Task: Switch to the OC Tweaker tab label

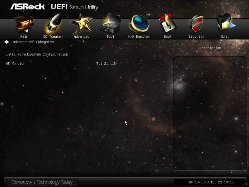Action: tap(53, 36)
